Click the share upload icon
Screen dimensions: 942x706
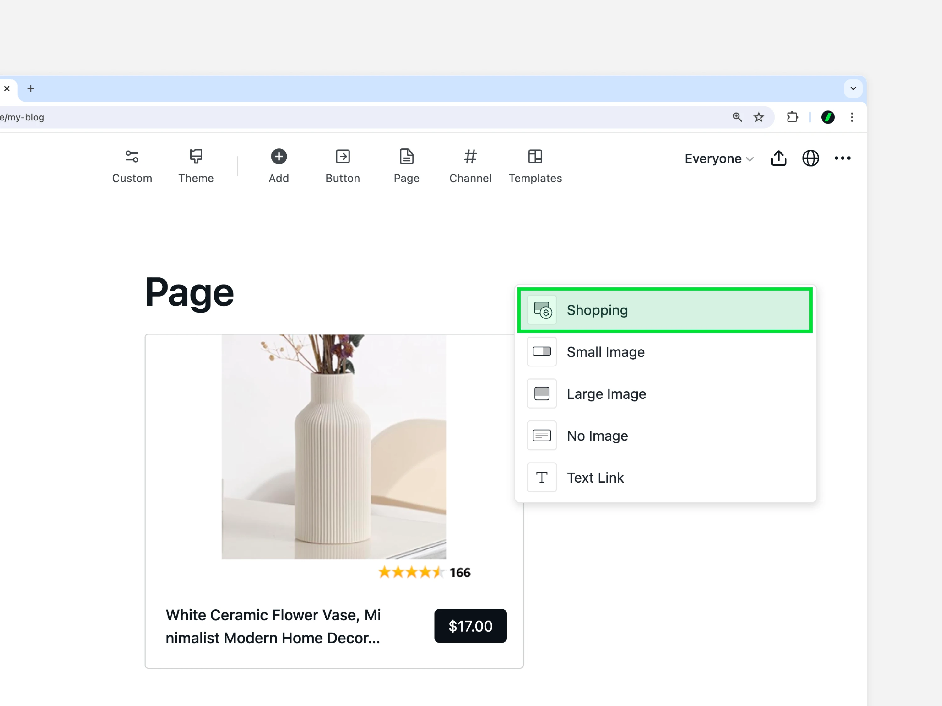(x=778, y=158)
